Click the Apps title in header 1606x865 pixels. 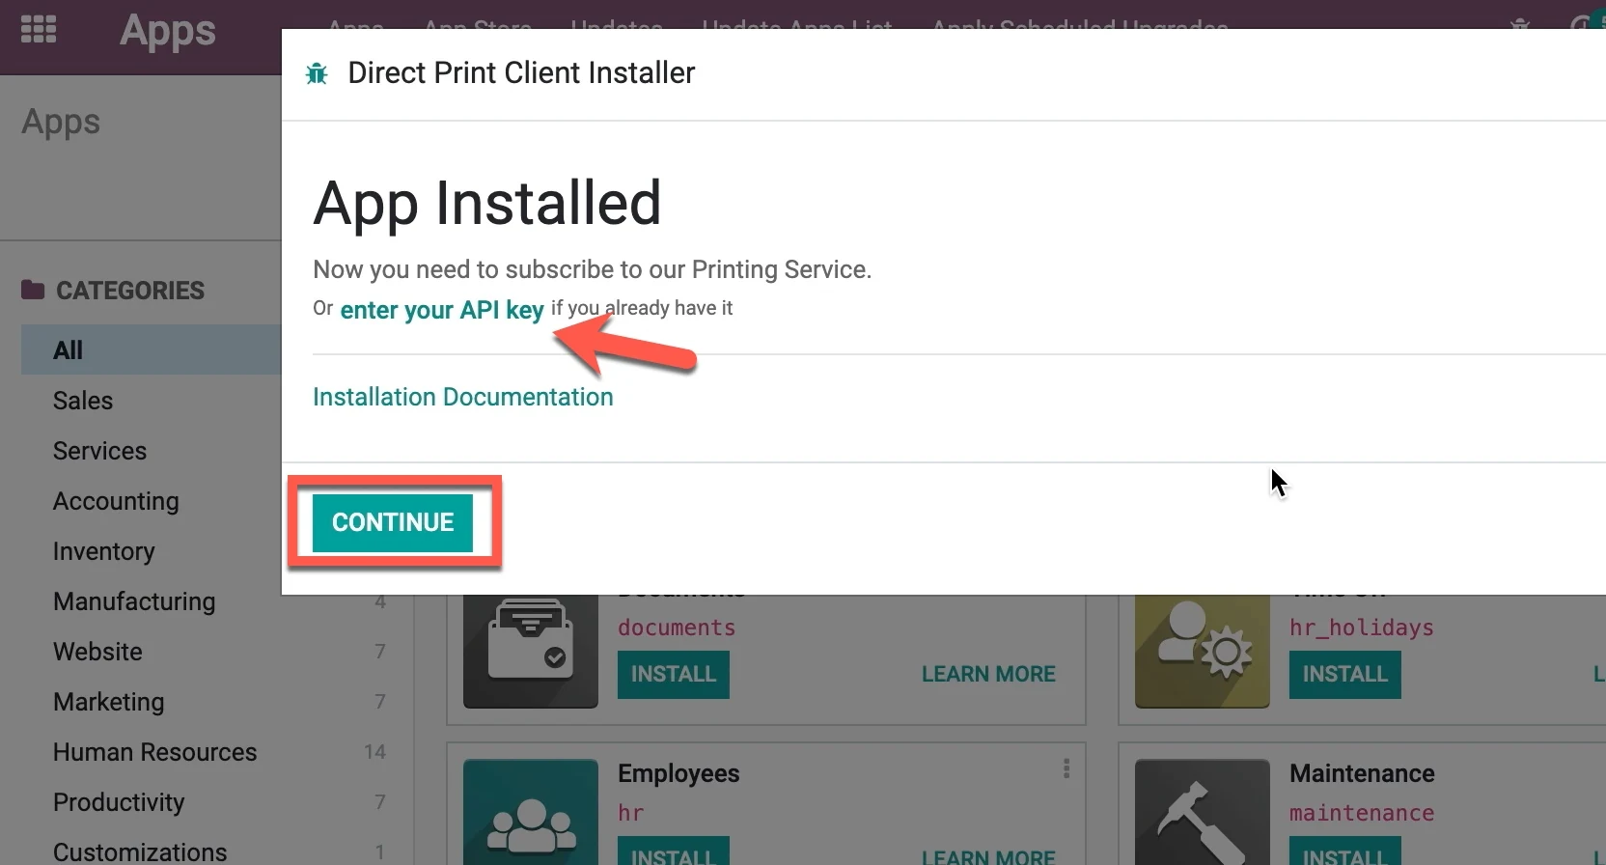coord(168,31)
